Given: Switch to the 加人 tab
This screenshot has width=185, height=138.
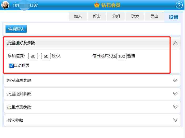Looking at the screenshot, I should (78, 16).
